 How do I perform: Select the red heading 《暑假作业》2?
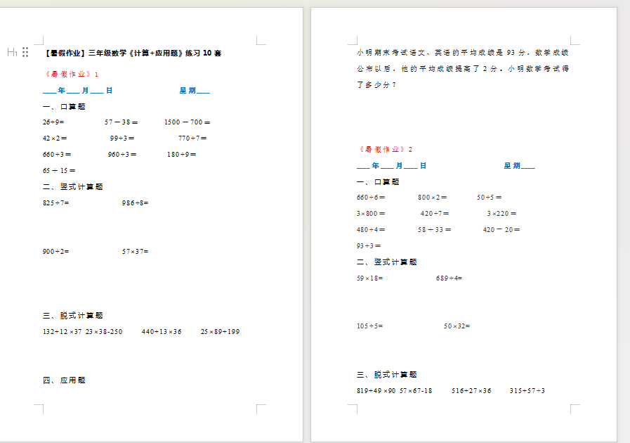(384, 149)
